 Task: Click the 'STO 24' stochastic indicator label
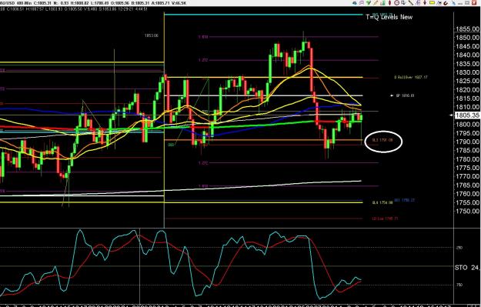[467, 268]
